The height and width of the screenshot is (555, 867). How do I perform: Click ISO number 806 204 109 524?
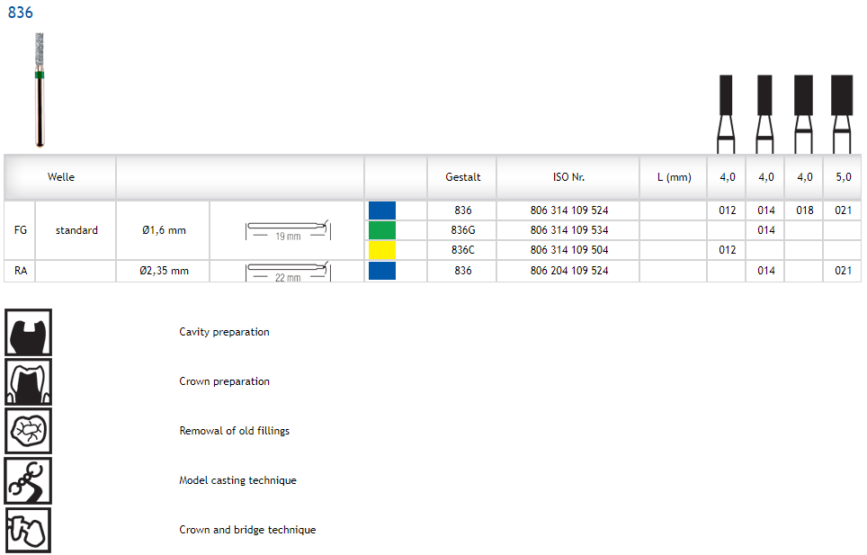(x=569, y=271)
